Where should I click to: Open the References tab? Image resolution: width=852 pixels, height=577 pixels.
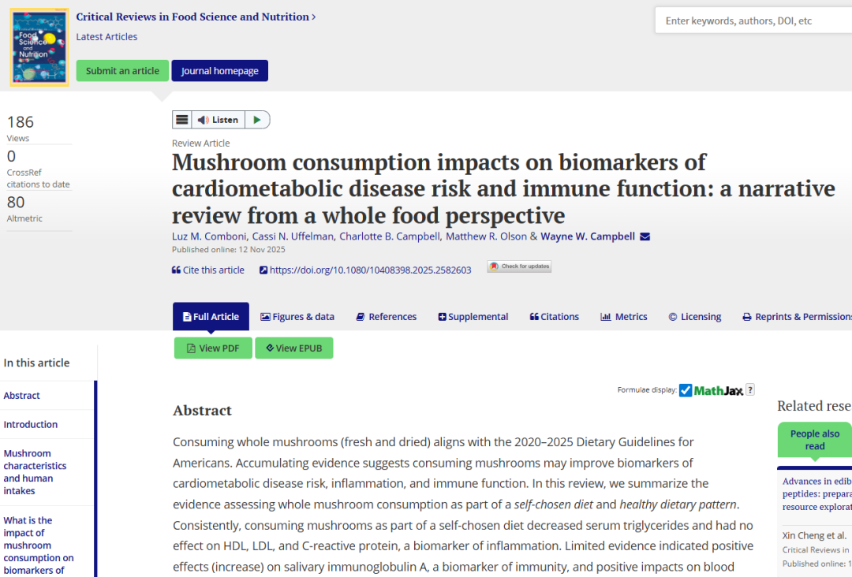(x=386, y=317)
